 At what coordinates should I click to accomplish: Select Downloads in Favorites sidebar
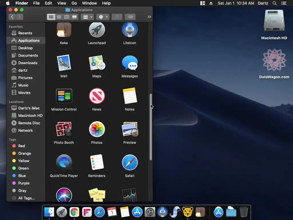coord(26,63)
